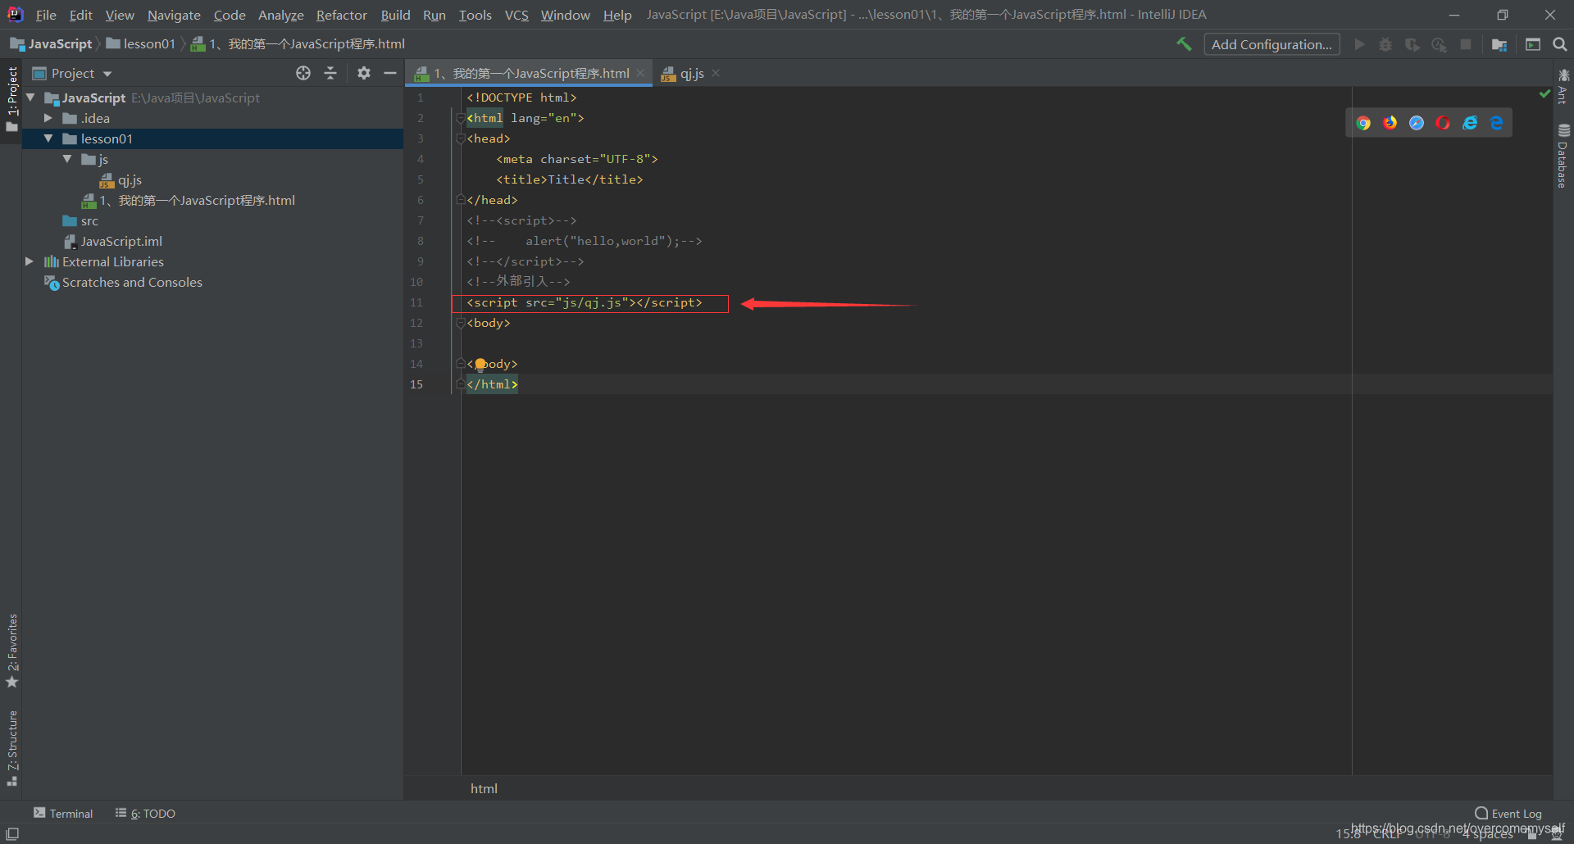Expand the .idea folder
Image resolution: width=1574 pixels, height=844 pixels.
coord(48,118)
